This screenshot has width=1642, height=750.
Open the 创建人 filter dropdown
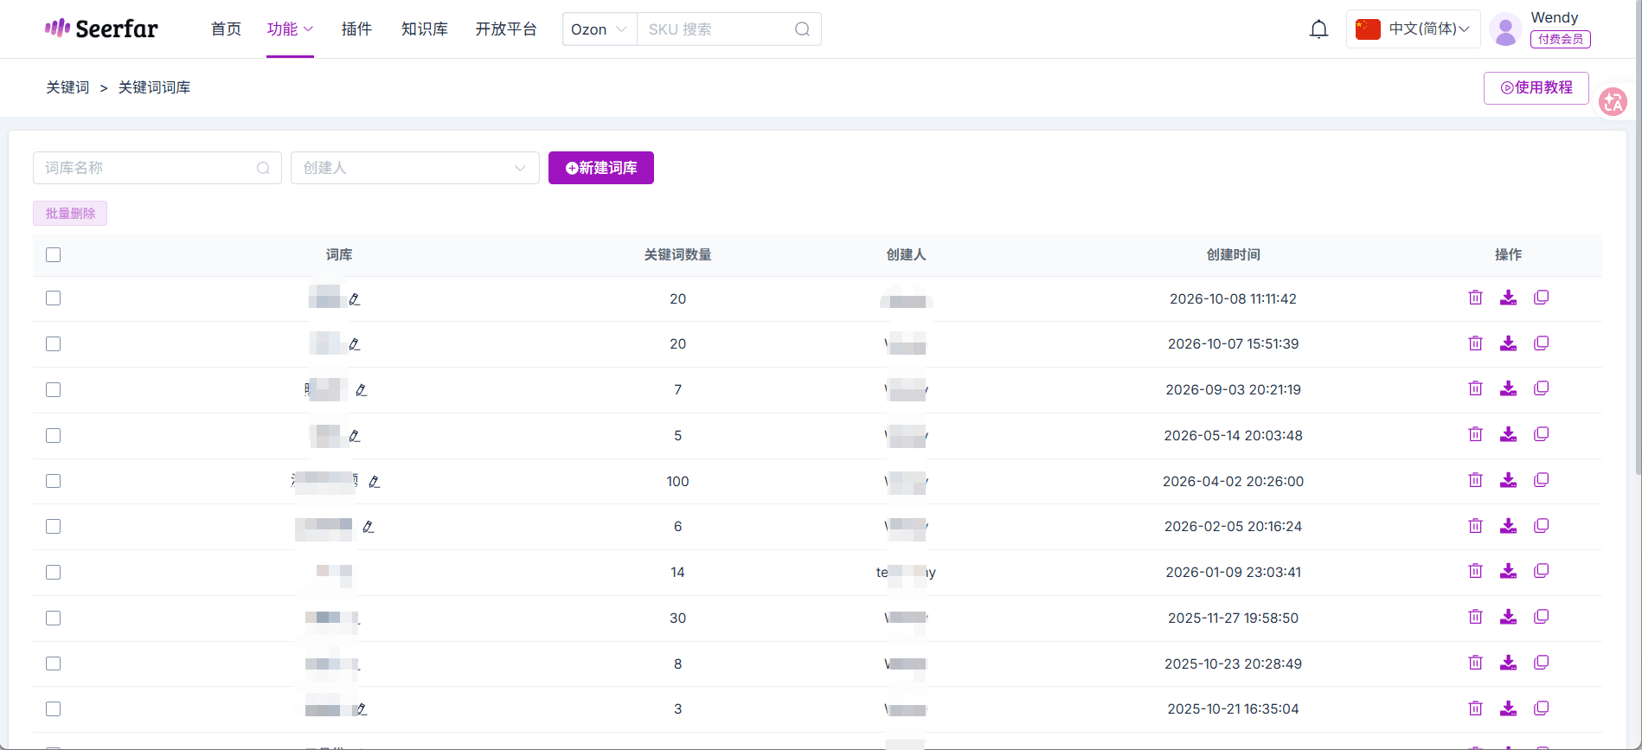click(415, 168)
